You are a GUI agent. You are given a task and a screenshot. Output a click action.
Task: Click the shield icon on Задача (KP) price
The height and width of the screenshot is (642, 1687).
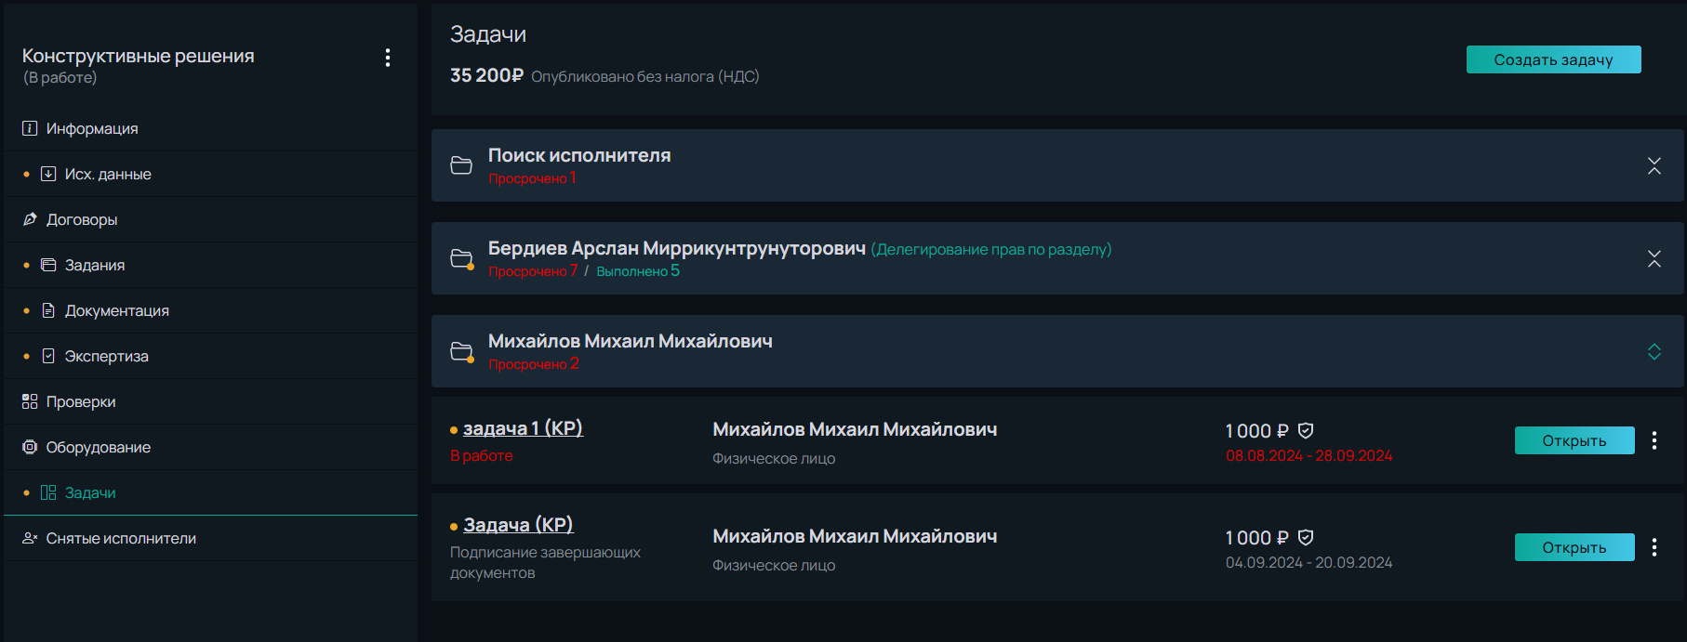pos(1306,537)
